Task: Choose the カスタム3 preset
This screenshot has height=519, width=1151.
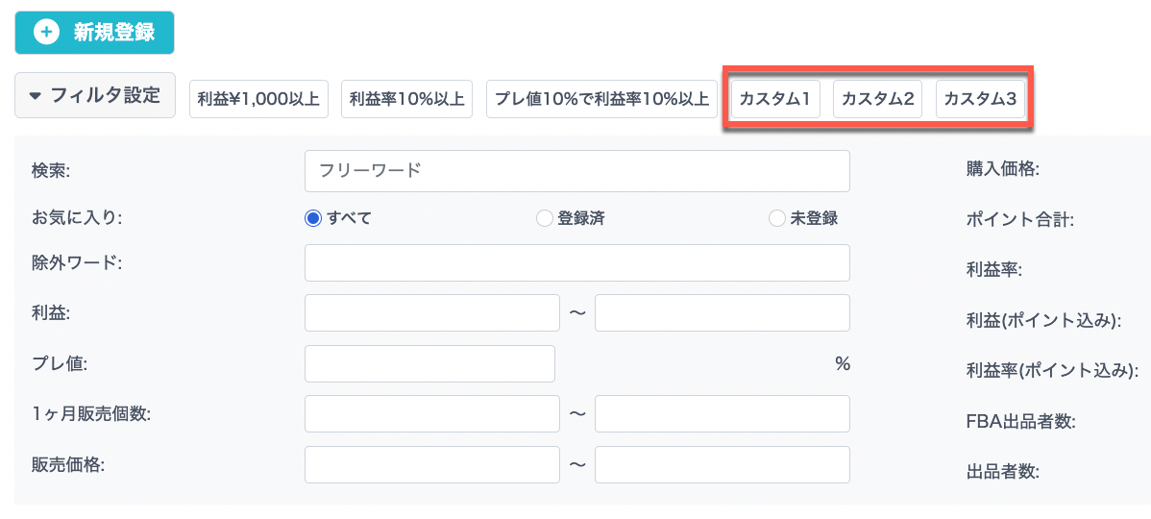Action: click(980, 98)
